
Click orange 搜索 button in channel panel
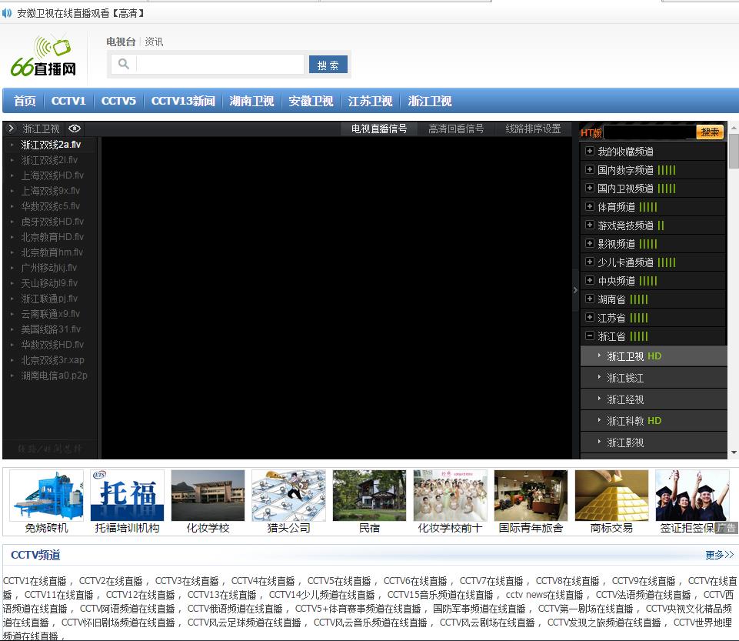[x=710, y=132]
